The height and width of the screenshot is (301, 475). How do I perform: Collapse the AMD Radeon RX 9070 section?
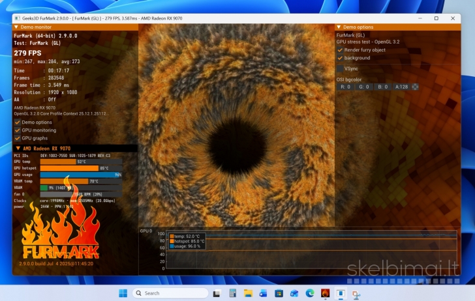pos(17,148)
